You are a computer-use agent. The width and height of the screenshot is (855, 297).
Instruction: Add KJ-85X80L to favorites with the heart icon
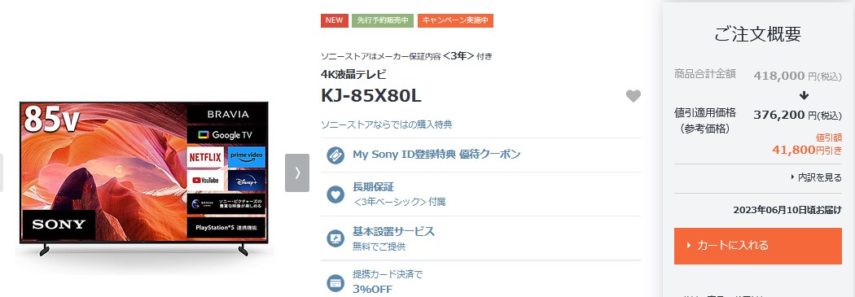pos(633,96)
